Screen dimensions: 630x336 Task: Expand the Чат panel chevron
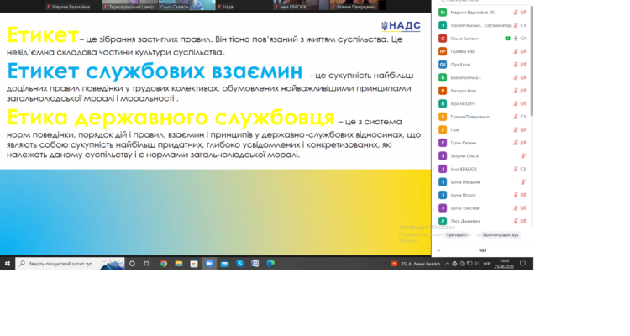[x=438, y=250]
